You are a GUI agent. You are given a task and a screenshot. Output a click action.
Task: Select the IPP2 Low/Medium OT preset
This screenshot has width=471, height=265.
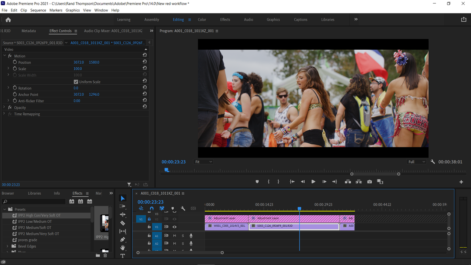[35, 222]
